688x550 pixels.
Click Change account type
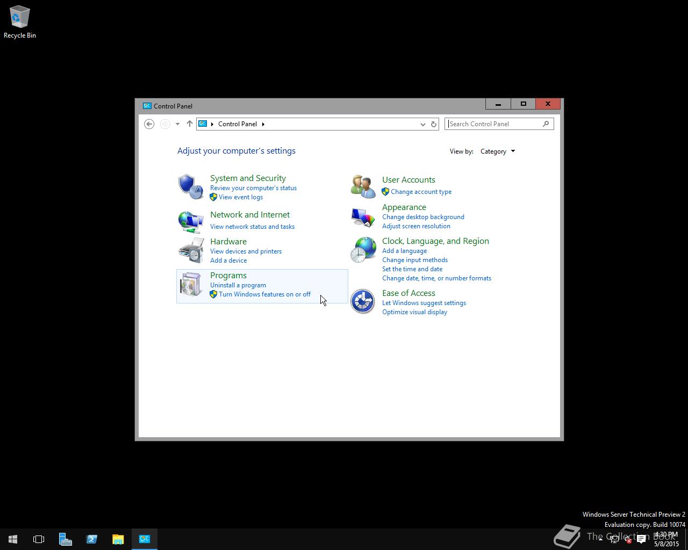tap(421, 192)
